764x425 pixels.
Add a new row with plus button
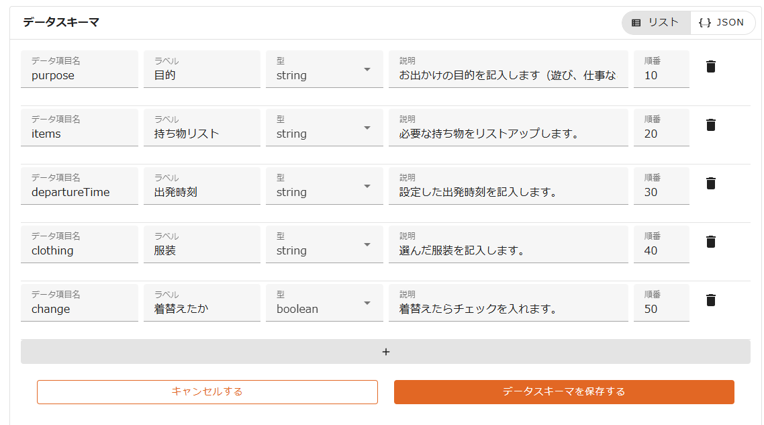point(385,352)
